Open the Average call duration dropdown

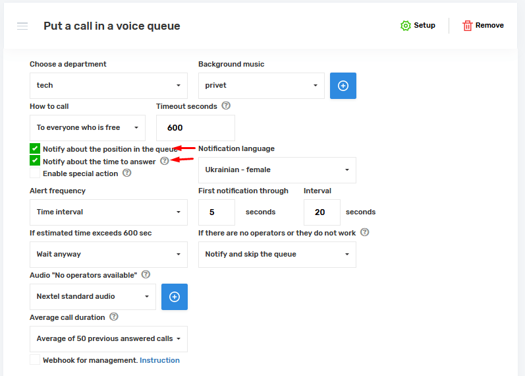tap(109, 339)
